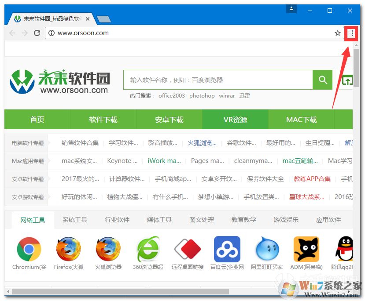Open 保养软件大全 link
The height and width of the screenshot is (301, 365).
click(265, 179)
